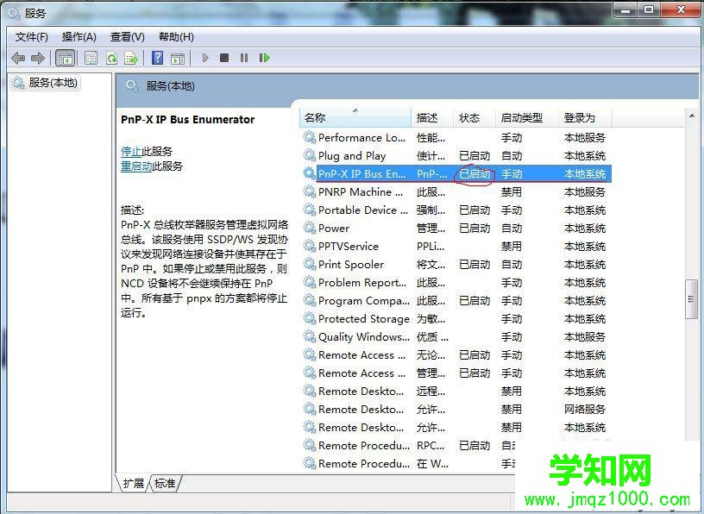
Task: Click the Forward navigation arrow icon
Action: [37, 58]
